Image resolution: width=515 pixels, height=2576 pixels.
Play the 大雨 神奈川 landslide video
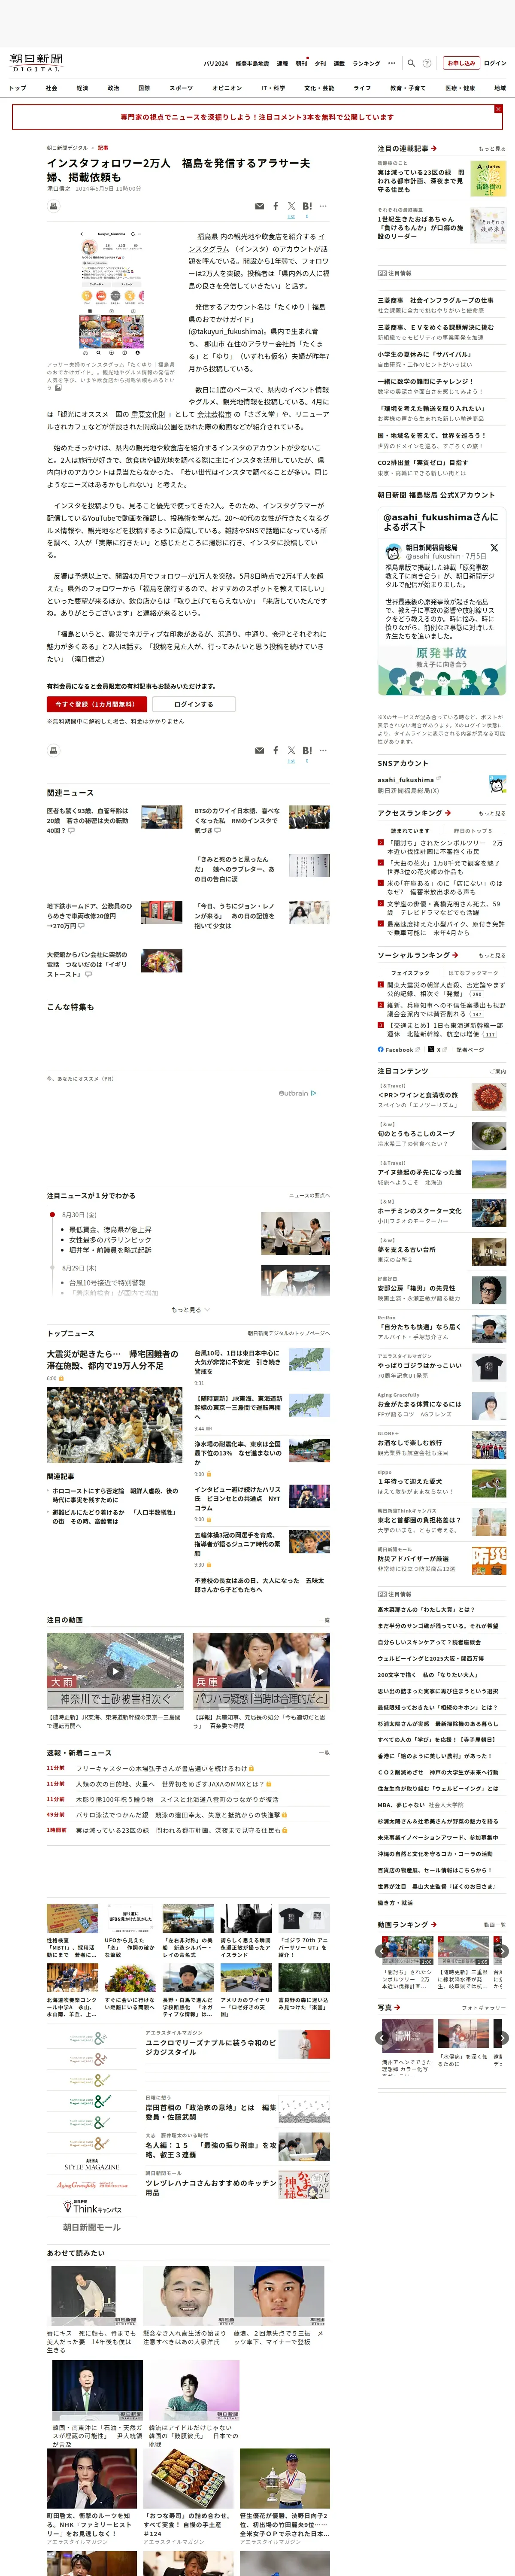115,1671
